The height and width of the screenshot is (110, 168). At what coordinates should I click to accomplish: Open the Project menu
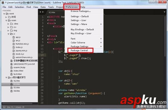point(60,7)
